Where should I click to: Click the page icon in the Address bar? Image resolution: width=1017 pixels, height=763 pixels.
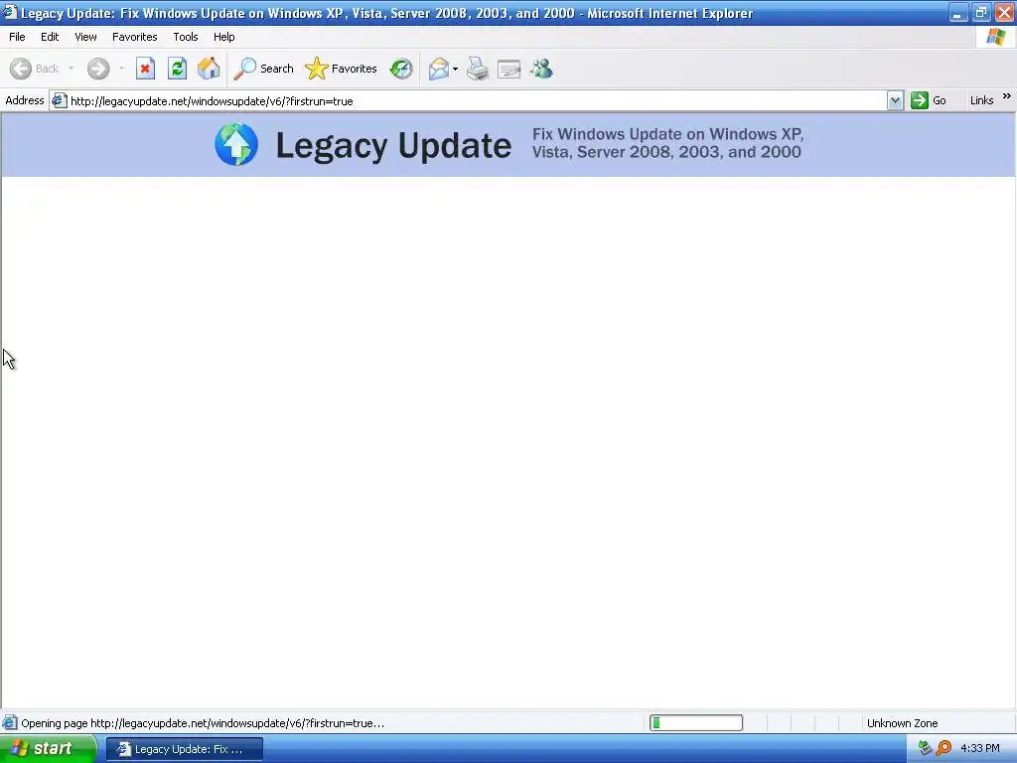pyautogui.click(x=59, y=100)
